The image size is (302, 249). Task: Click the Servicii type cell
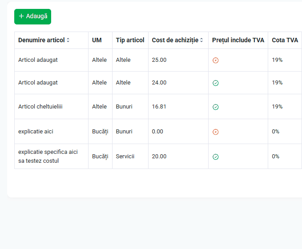tap(130, 157)
